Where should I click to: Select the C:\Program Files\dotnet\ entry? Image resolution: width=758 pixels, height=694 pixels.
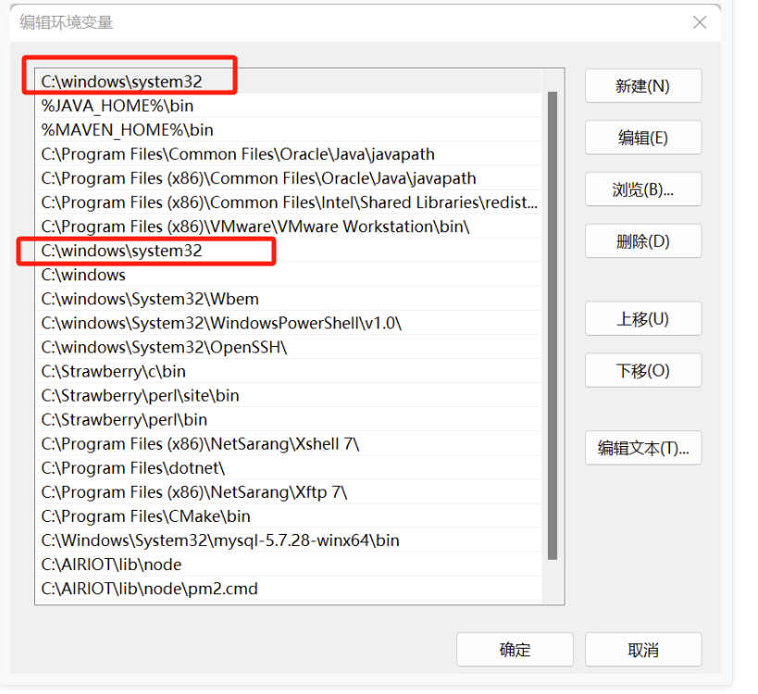coord(132,468)
